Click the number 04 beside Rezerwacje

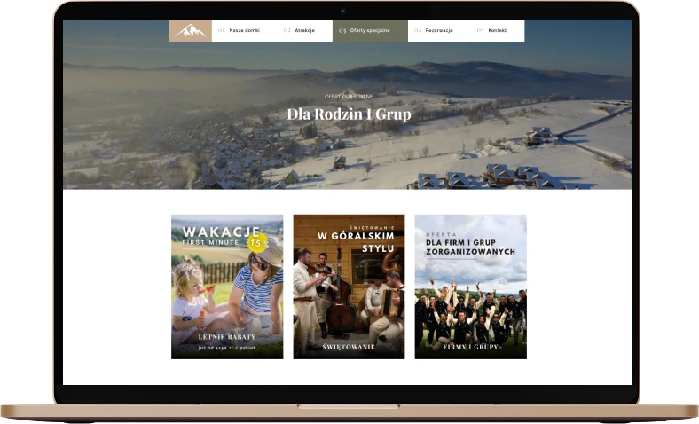click(418, 31)
